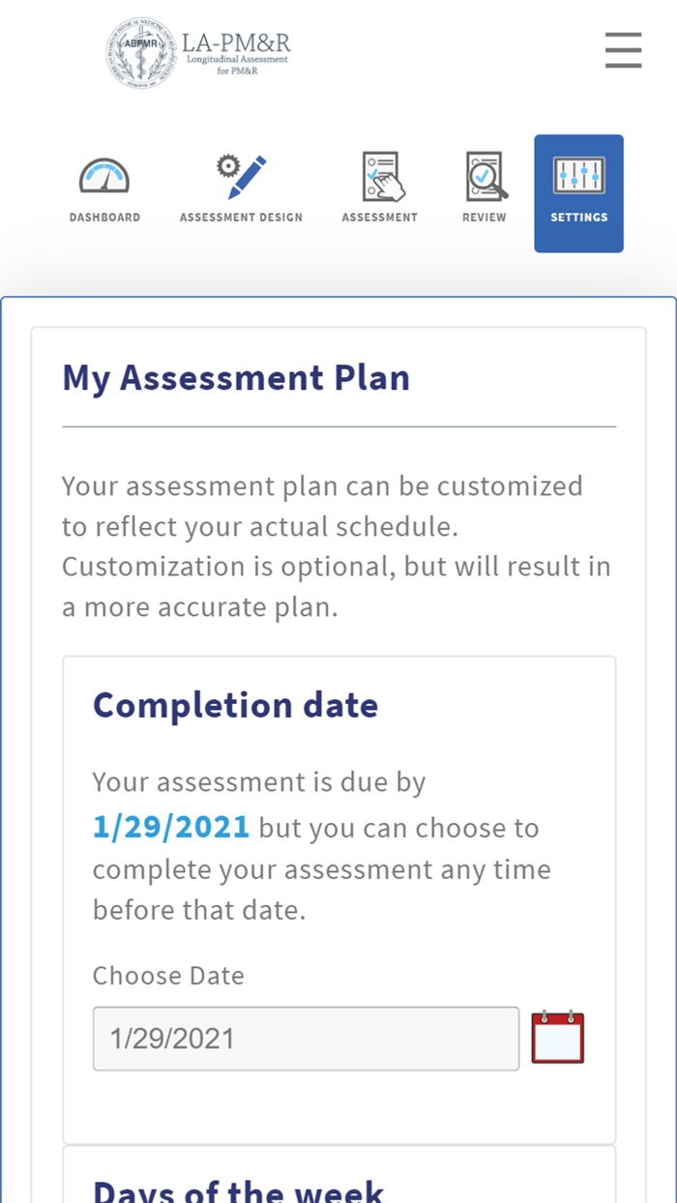
Task: Switch to the Assessment Design tab label
Action: [x=241, y=218]
